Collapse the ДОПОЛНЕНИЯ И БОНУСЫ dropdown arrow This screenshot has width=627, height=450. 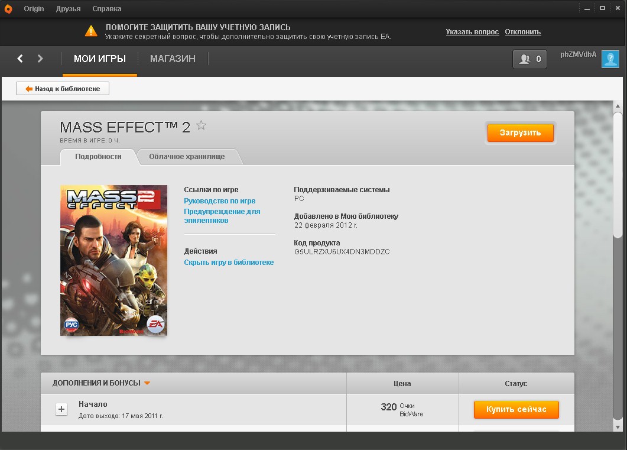coord(147,383)
